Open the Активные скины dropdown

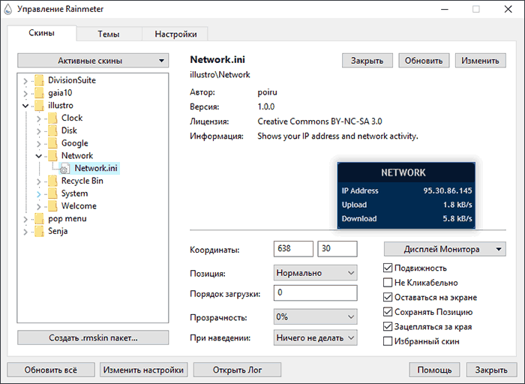click(x=93, y=61)
